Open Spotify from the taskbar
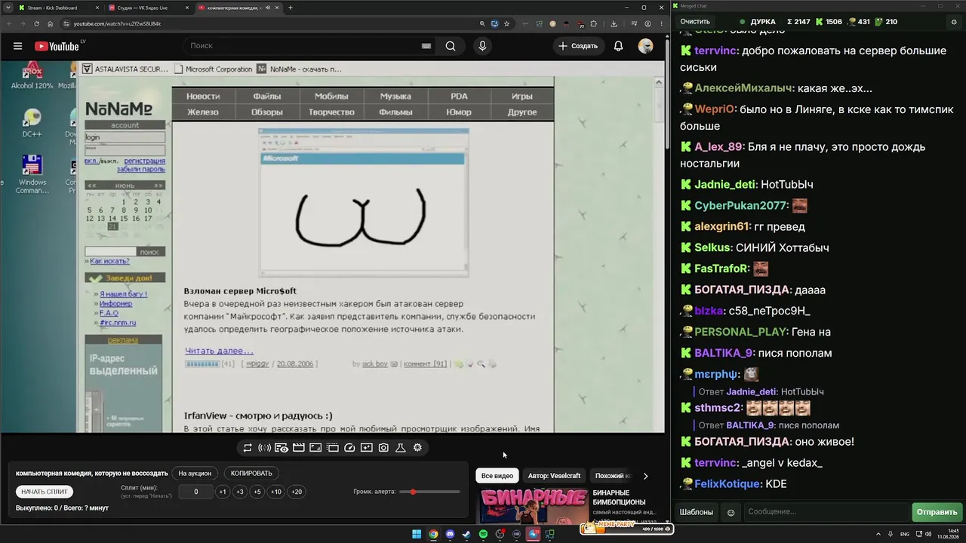 click(x=483, y=535)
